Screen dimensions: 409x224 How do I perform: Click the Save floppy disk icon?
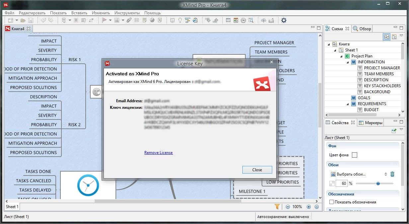pos(31,20)
